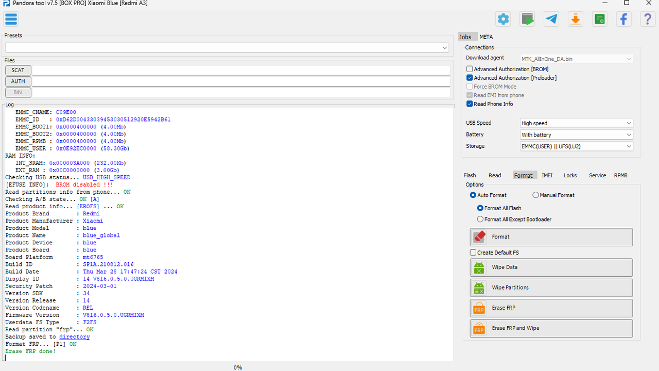Click "SP1A.210812.016" build ID value
Viewport: 659px width, 371px height.
[x=108, y=264]
